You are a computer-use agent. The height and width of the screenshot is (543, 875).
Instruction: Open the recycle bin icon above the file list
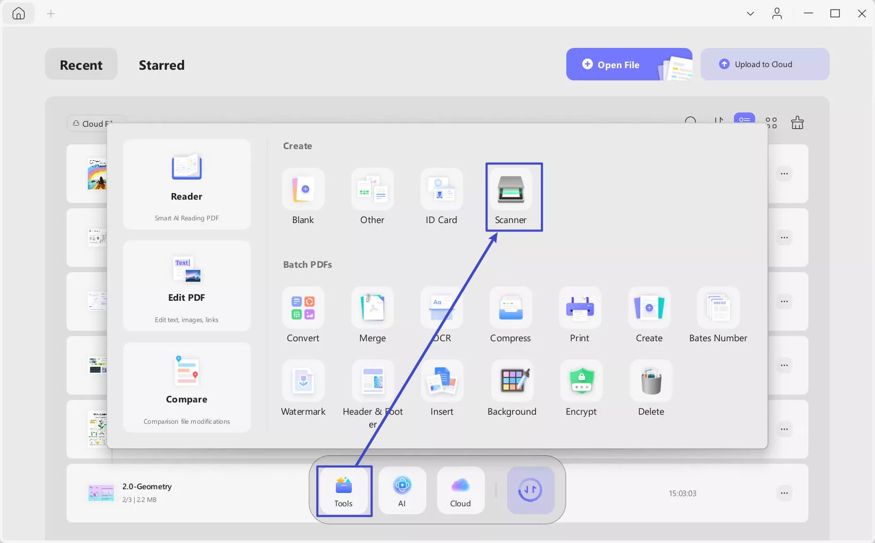pos(797,123)
